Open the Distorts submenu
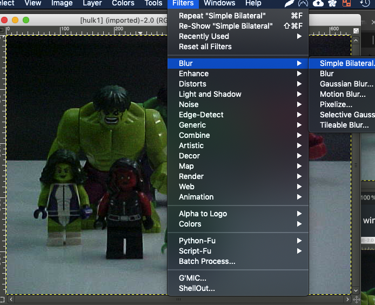Viewport: 375px width, 305px height. [238, 84]
